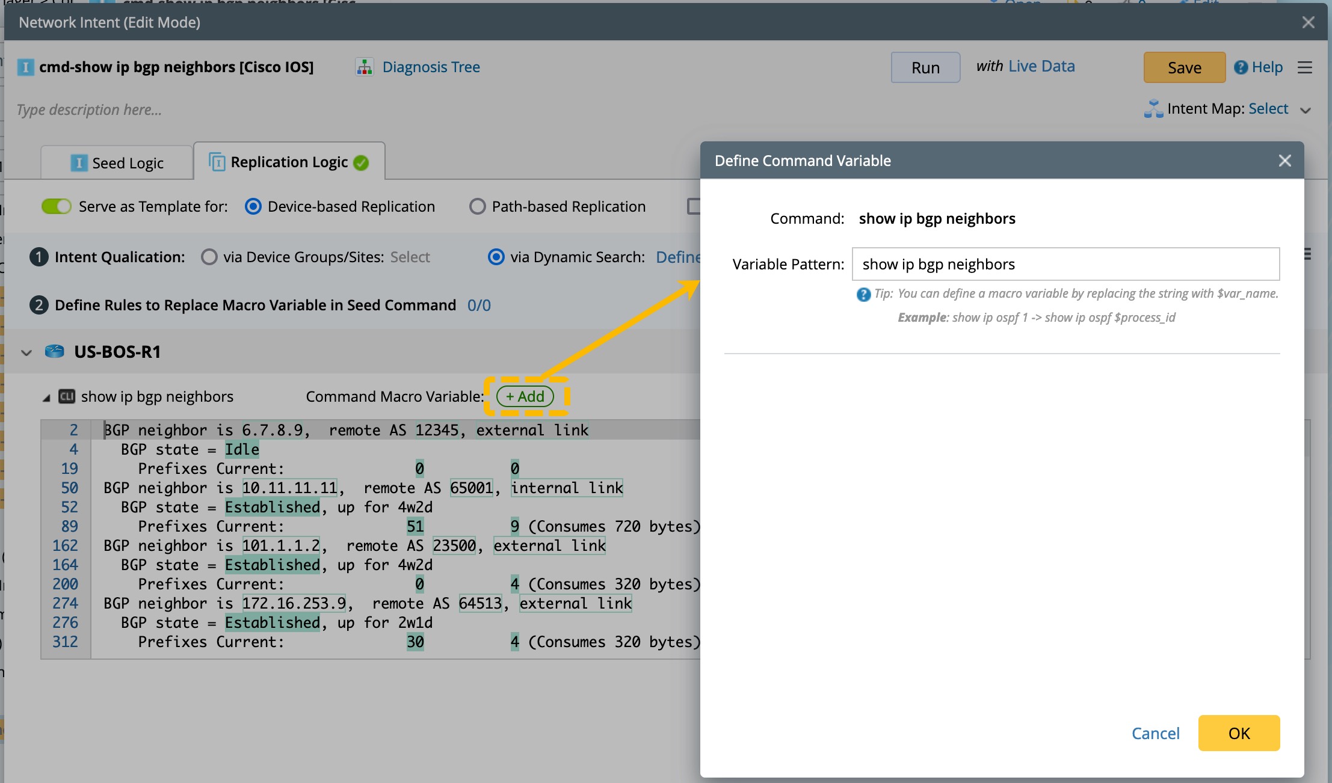This screenshot has width=1332, height=783.
Task: Click the US-BOS-R1 router device icon
Action: [x=55, y=351]
